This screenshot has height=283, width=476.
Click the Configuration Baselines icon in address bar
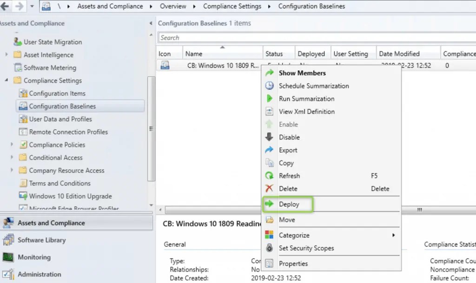(45, 6)
